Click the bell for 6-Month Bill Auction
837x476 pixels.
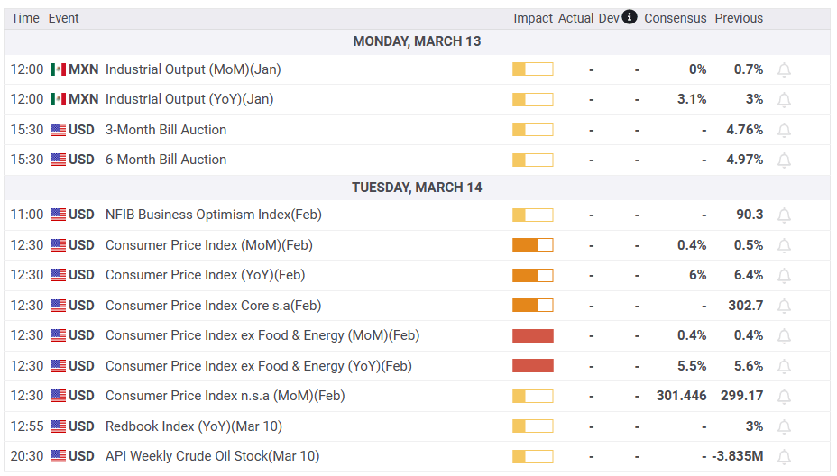[784, 160]
